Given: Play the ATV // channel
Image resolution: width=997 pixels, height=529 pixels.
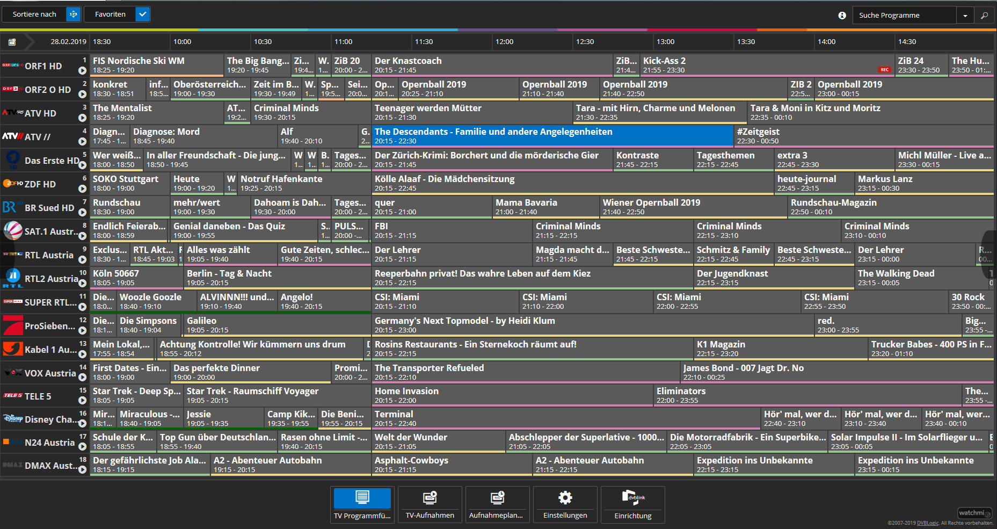Looking at the screenshot, I should [x=82, y=141].
